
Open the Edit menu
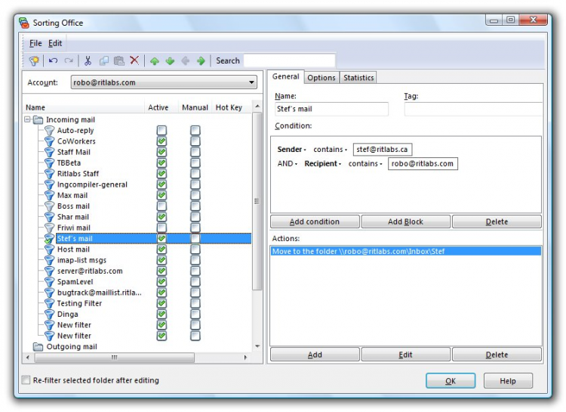(x=55, y=43)
